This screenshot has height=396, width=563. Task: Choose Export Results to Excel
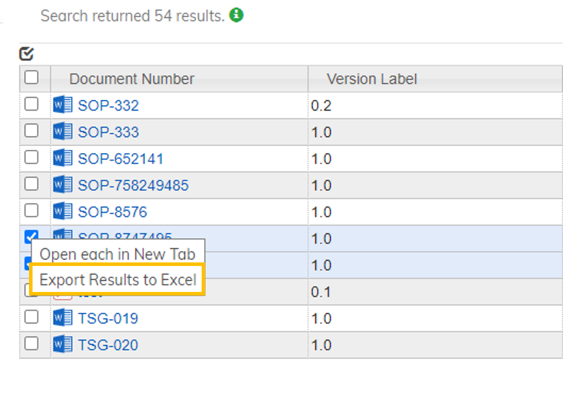click(118, 280)
